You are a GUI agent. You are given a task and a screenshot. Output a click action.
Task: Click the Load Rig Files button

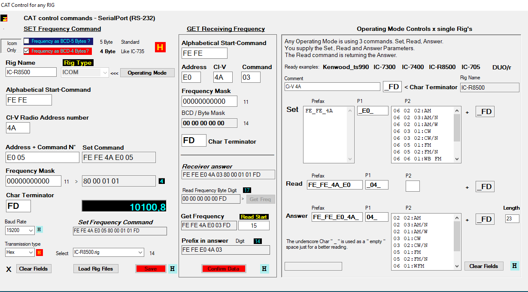pos(96,269)
